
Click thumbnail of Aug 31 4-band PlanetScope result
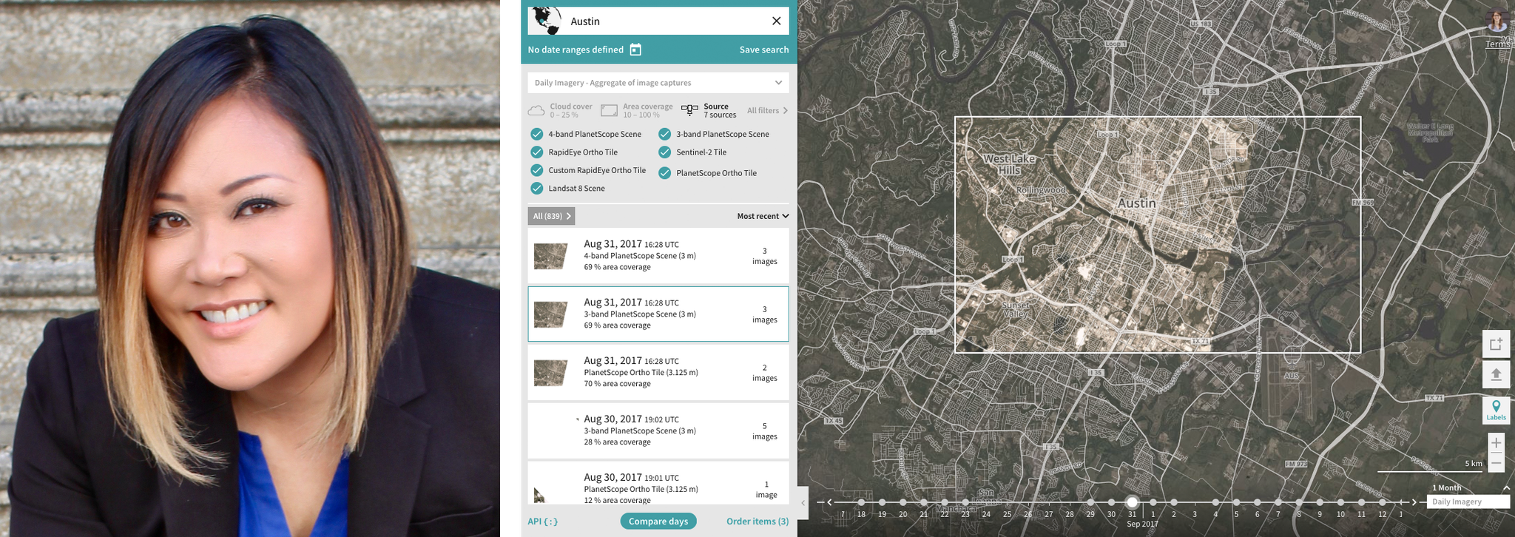point(551,256)
